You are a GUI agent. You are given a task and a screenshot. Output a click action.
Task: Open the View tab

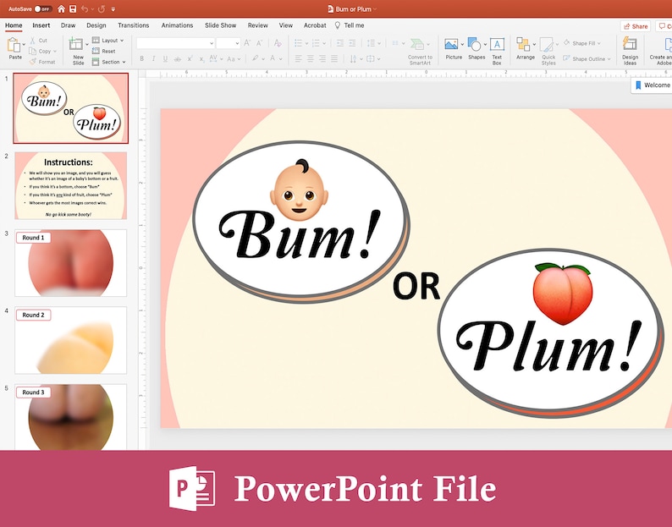[286, 25]
